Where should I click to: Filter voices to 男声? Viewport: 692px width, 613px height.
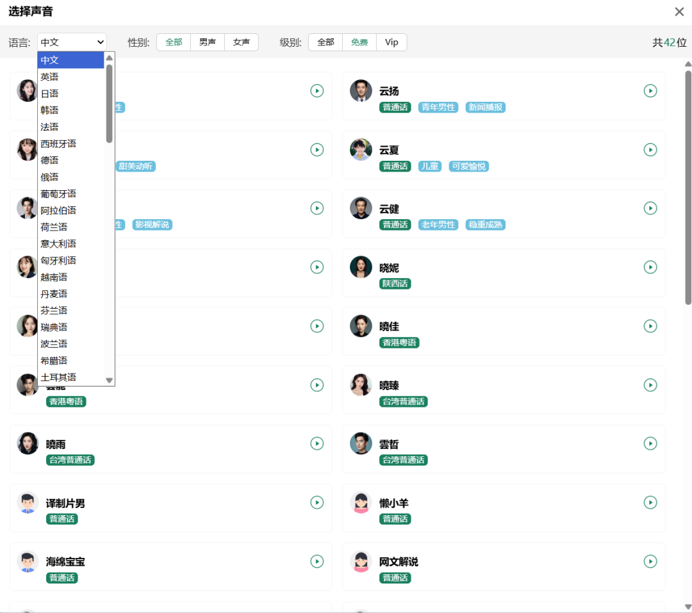(x=208, y=42)
